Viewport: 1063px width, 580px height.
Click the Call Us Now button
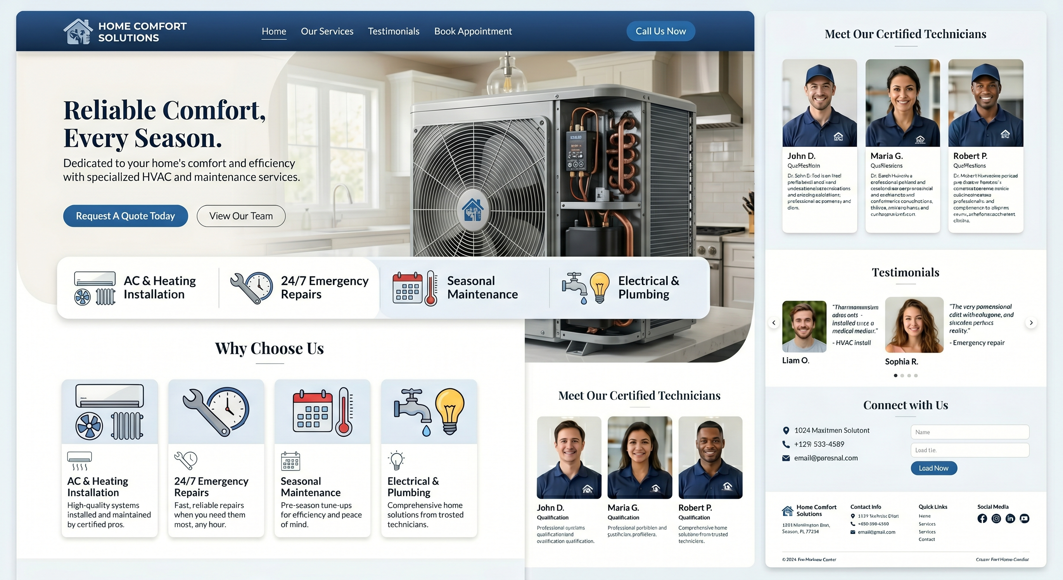point(661,31)
